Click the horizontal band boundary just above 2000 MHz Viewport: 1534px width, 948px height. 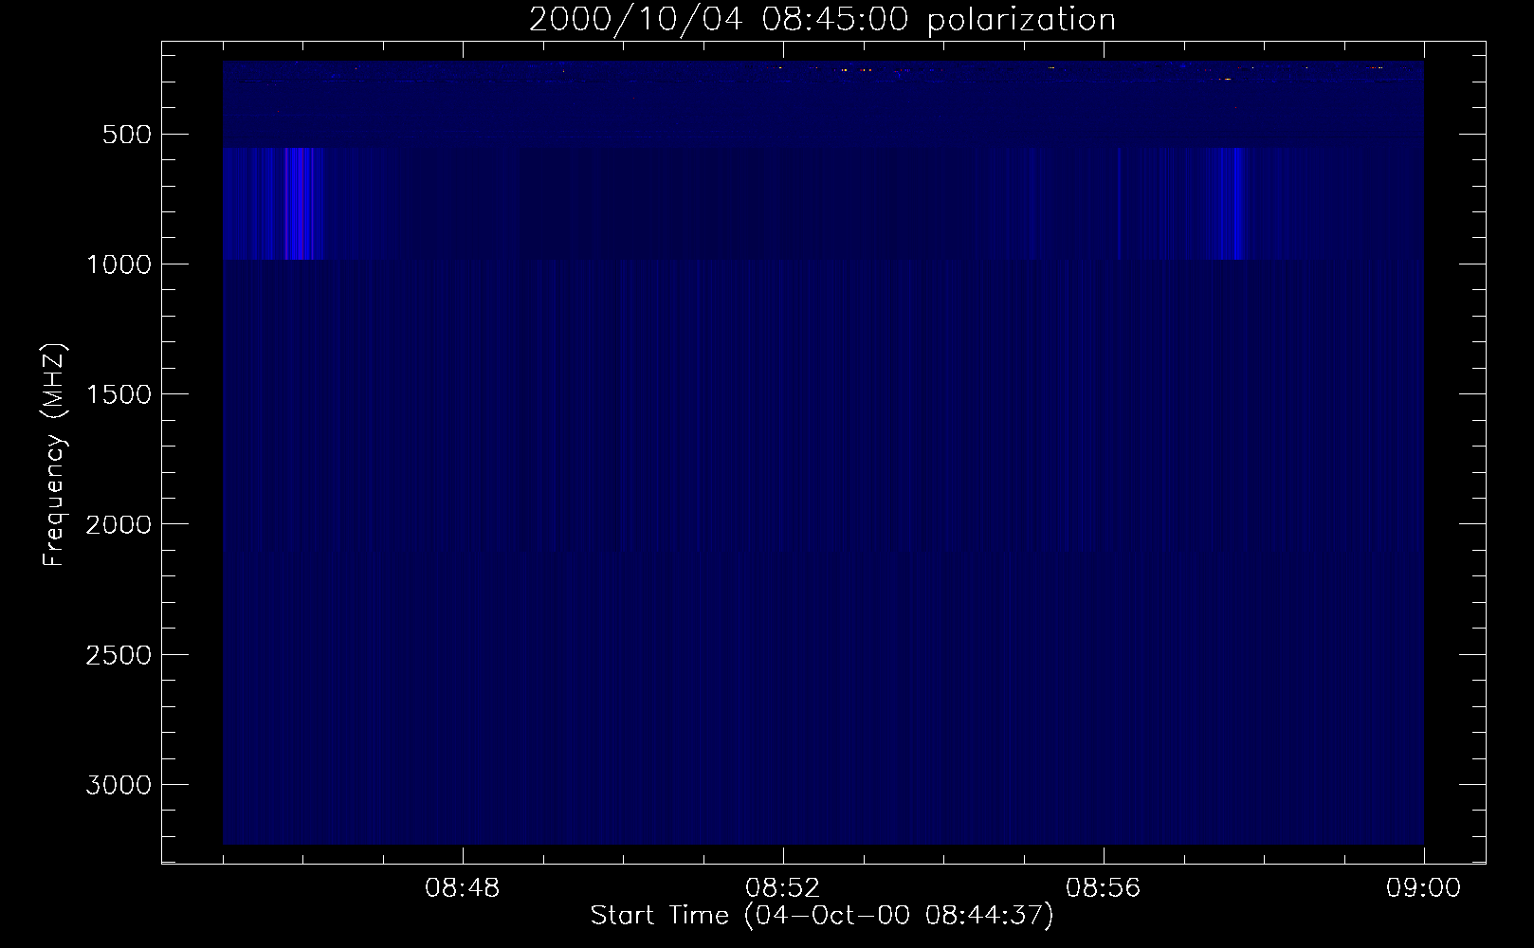click(823, 552)
